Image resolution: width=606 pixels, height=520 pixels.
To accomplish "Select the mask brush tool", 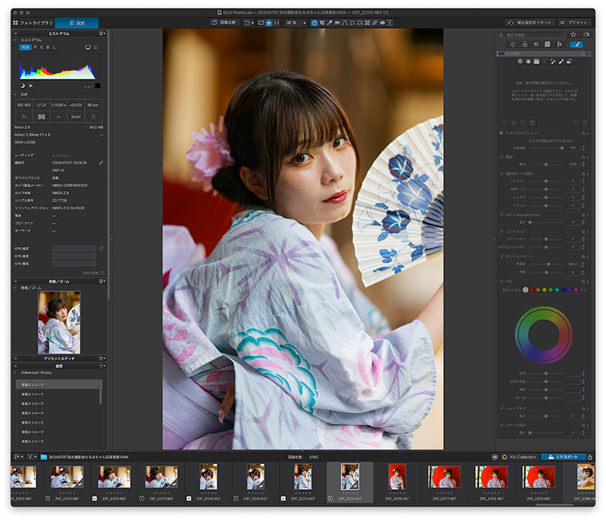I will tap(561, 61).
